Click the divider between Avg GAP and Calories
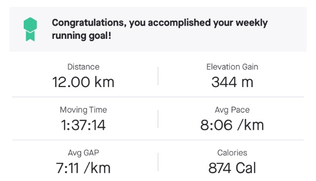This screenshot has width=316, height=181. pyautogui.click(x=158, y=162)
